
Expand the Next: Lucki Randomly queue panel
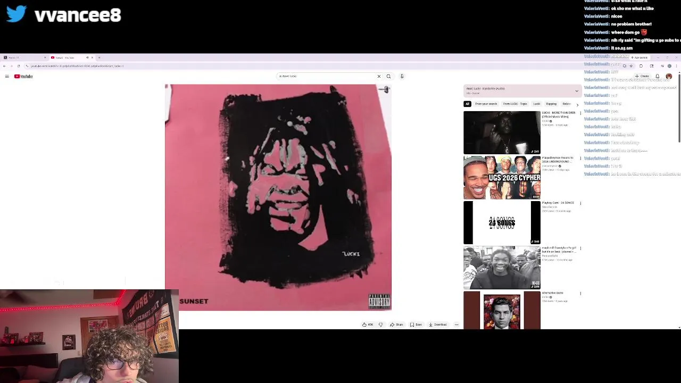[x=576, y=91]
